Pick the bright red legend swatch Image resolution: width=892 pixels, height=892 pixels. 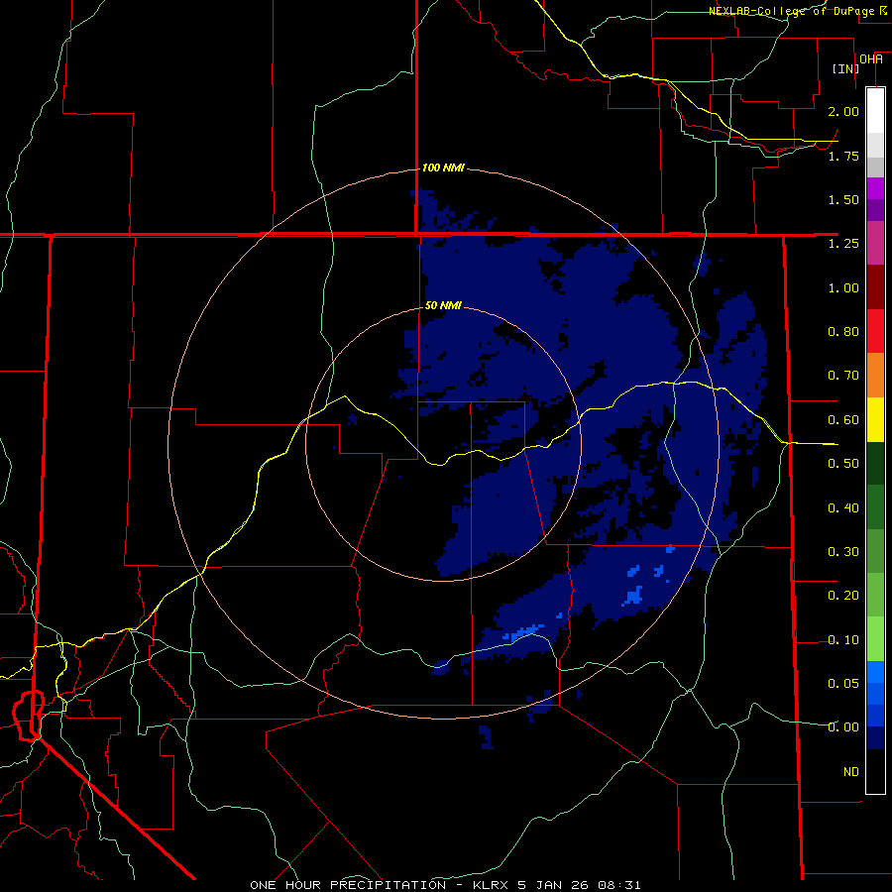(875, 332)
